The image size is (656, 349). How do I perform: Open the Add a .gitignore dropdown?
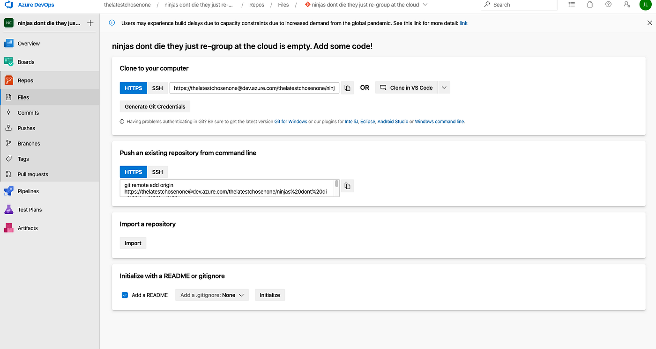tap(212, 295)
